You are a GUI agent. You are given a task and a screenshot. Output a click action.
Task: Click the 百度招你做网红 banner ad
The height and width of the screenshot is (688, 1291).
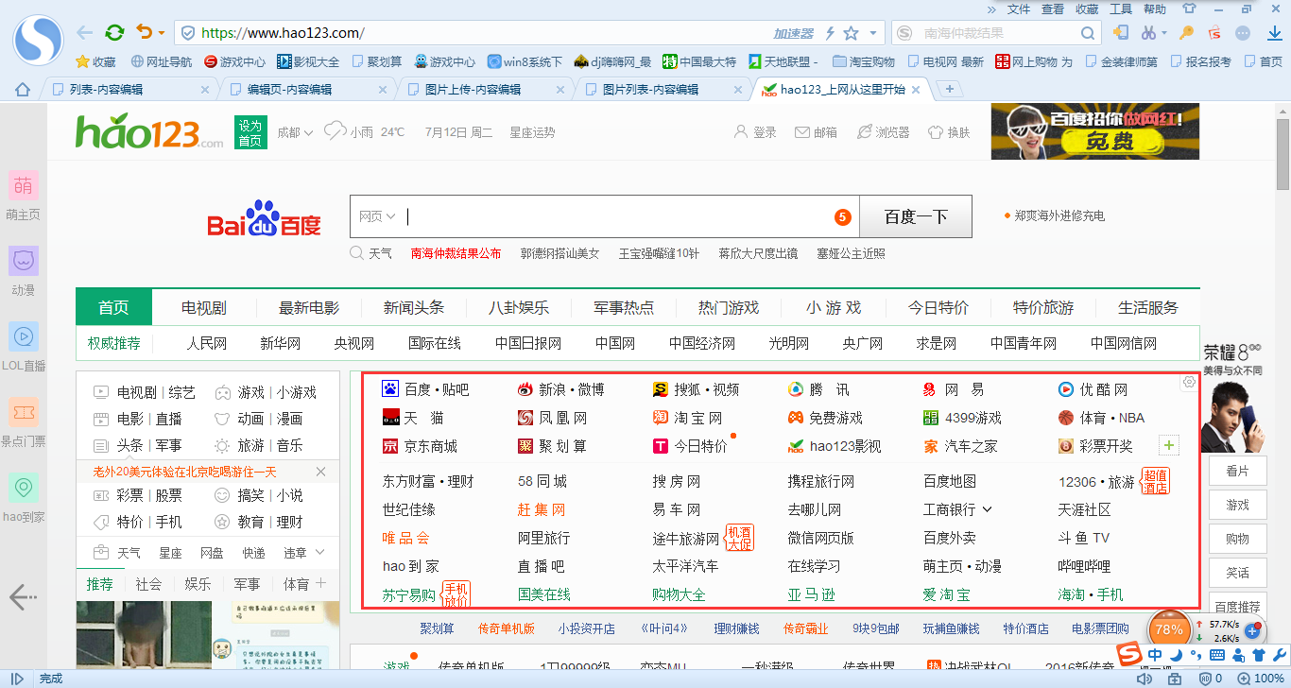(x=1095, y=131)
